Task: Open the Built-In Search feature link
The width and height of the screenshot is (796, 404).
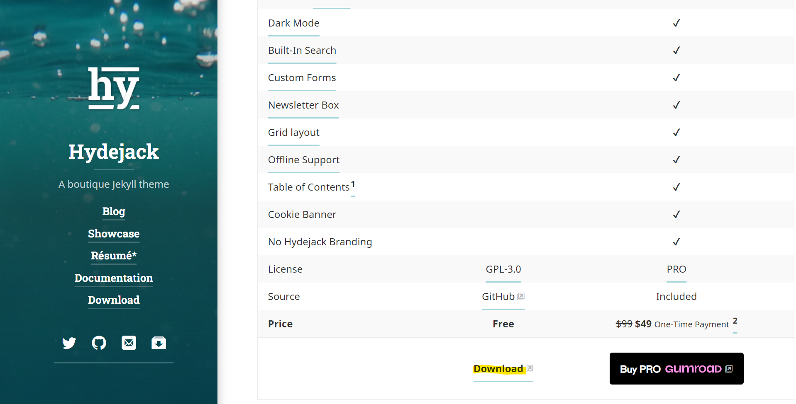Action: click(302, 51)
